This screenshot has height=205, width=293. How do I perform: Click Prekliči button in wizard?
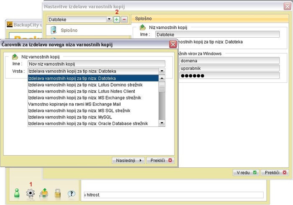coord(160,160)
